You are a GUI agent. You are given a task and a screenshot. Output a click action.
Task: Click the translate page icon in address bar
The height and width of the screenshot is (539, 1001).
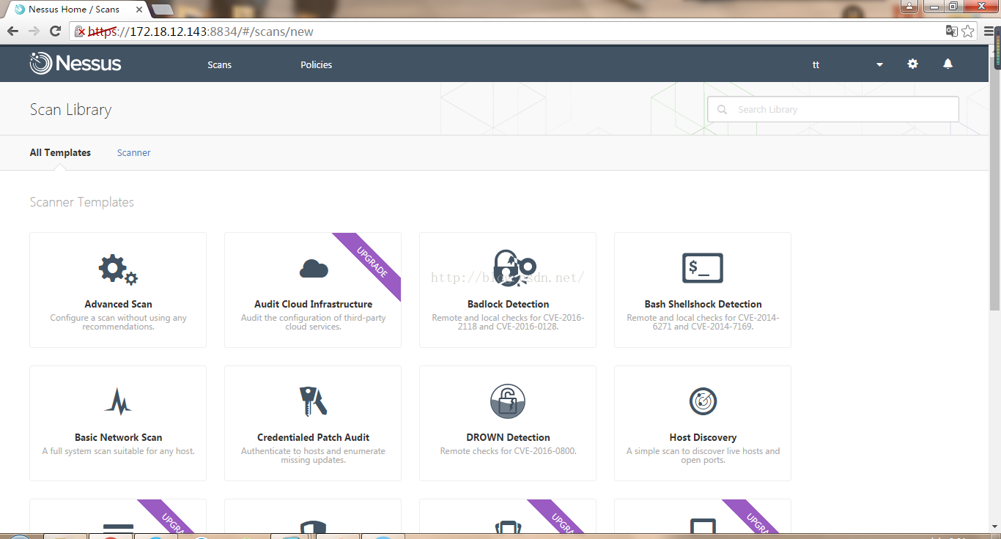[x=951, y=31]
